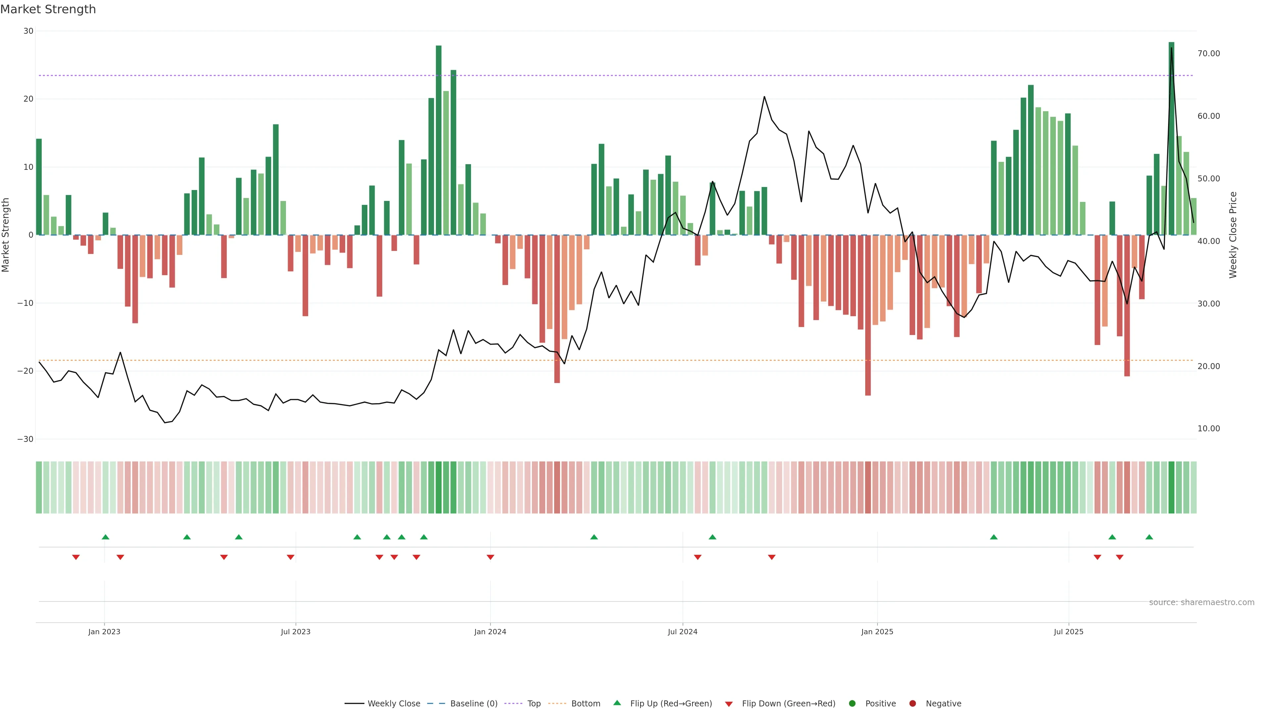Click the 70.00 price axis tick label
The image size is (1271, 715).
pyautogui.click(x=1208, y=53)
